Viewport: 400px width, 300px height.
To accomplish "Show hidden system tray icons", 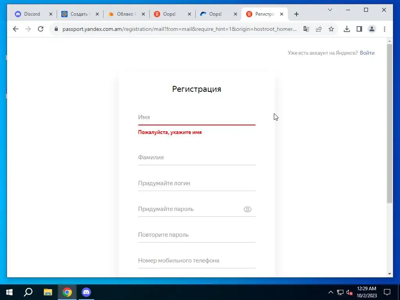I will coord(330,292).
